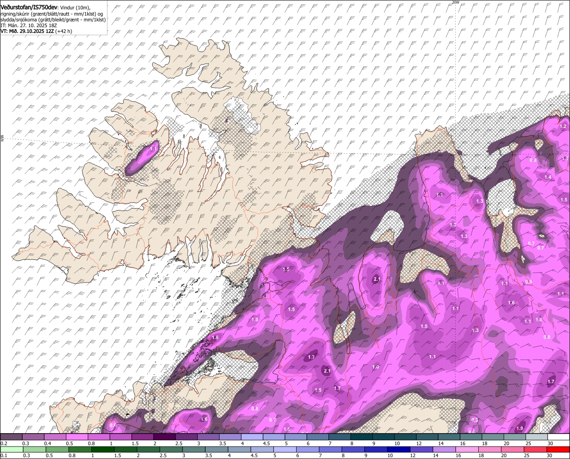Click the 'rigning/skúrir' legend description line

pyautogui.click(x=52, y=14)
